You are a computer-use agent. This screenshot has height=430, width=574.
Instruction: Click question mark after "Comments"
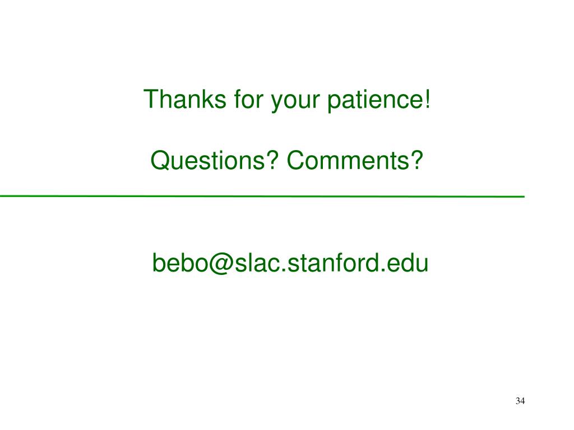click(416, 160)
